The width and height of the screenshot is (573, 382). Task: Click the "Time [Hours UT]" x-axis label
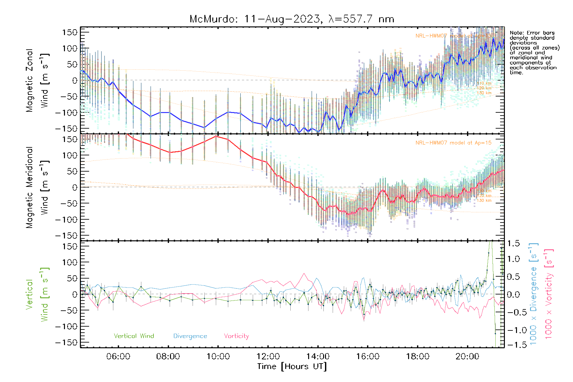(x=292, y=366)
